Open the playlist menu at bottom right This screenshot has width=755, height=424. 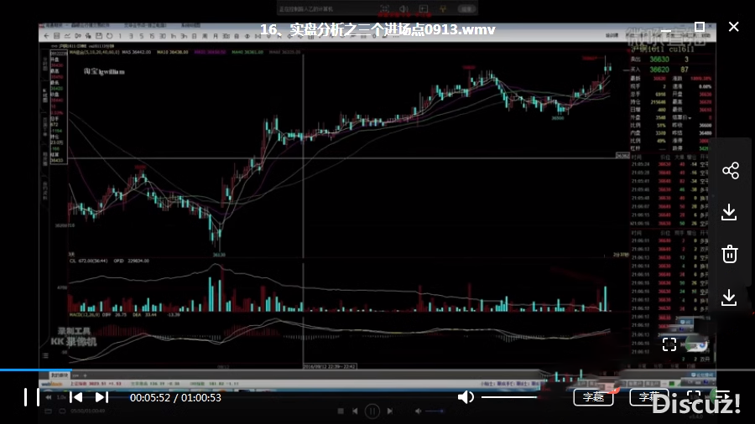click(x=722, y=396)
